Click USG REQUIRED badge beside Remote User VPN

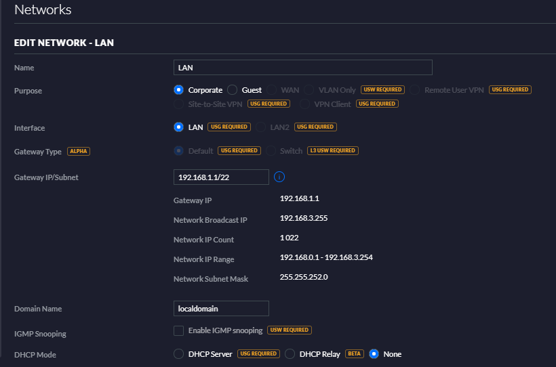(x=509, y=89)
